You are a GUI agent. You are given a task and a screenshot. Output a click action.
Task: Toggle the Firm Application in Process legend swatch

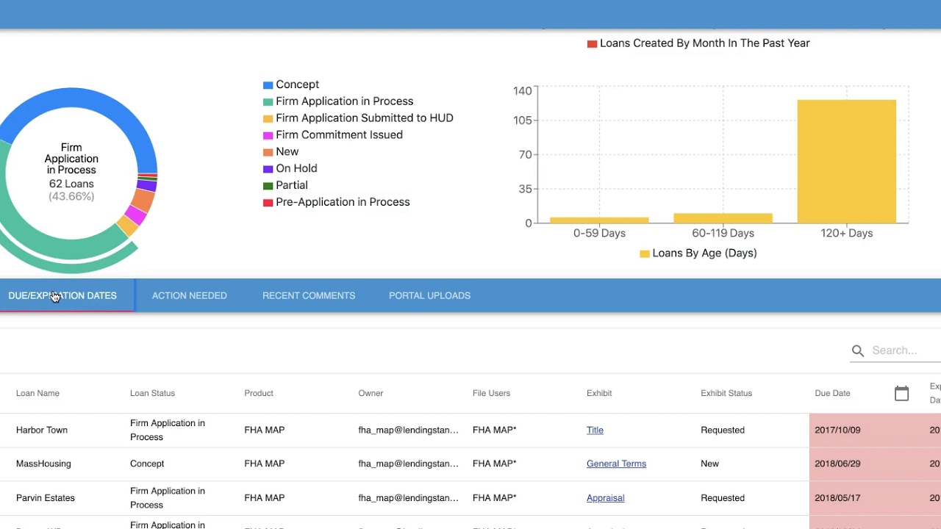tap(268, 102)
